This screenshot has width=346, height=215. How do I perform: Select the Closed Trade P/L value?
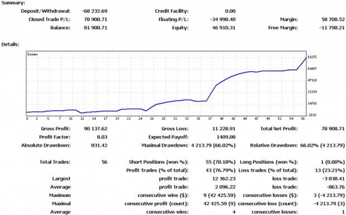coord(95,19)
